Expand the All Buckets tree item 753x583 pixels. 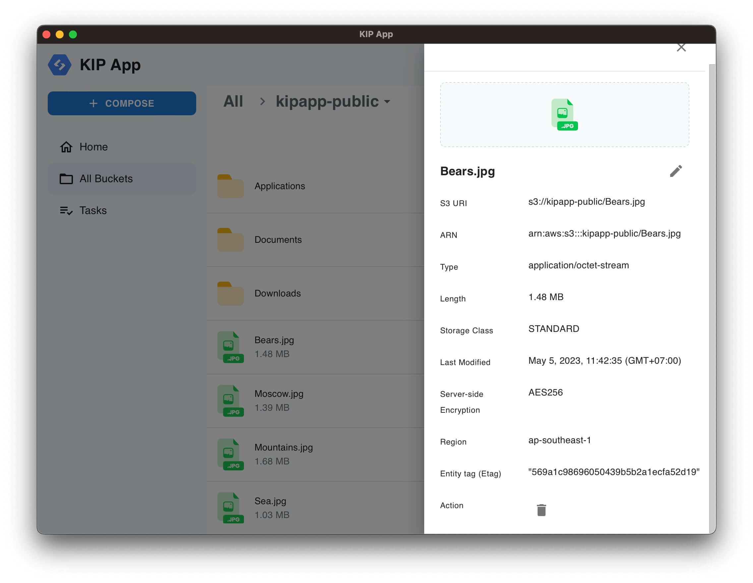click(106, 179)
